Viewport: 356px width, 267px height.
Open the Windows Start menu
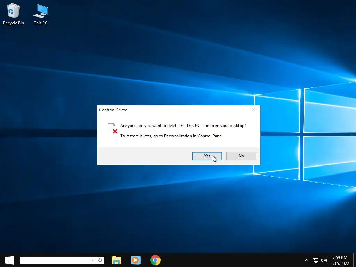[9, 260]
